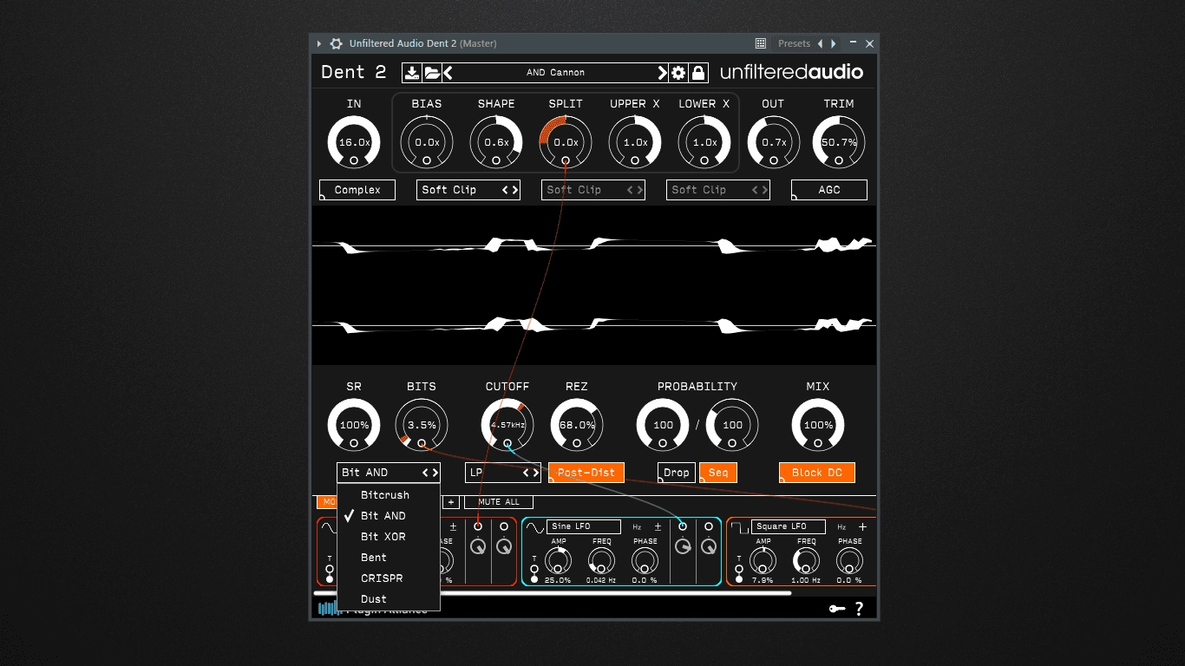Disable the Block DC toggle

point(817,473)
